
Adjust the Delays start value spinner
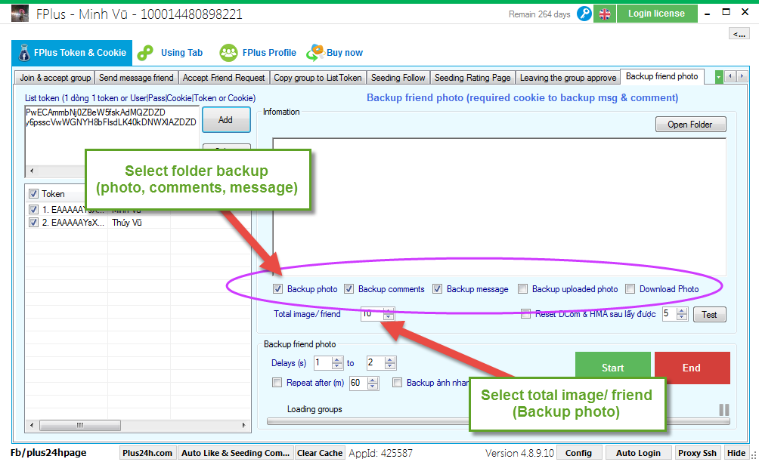pos(337,363)
